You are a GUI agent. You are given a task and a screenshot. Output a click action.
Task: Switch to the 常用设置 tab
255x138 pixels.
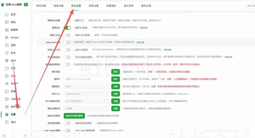coord(41,6)
